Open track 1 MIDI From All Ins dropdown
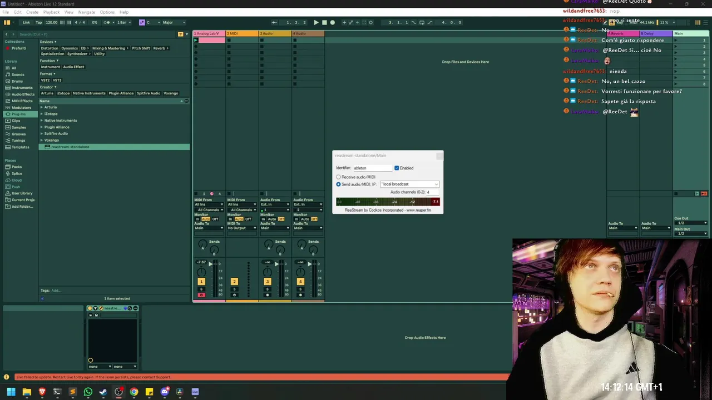This screenshot has width=712, height=400. point(209,204)
